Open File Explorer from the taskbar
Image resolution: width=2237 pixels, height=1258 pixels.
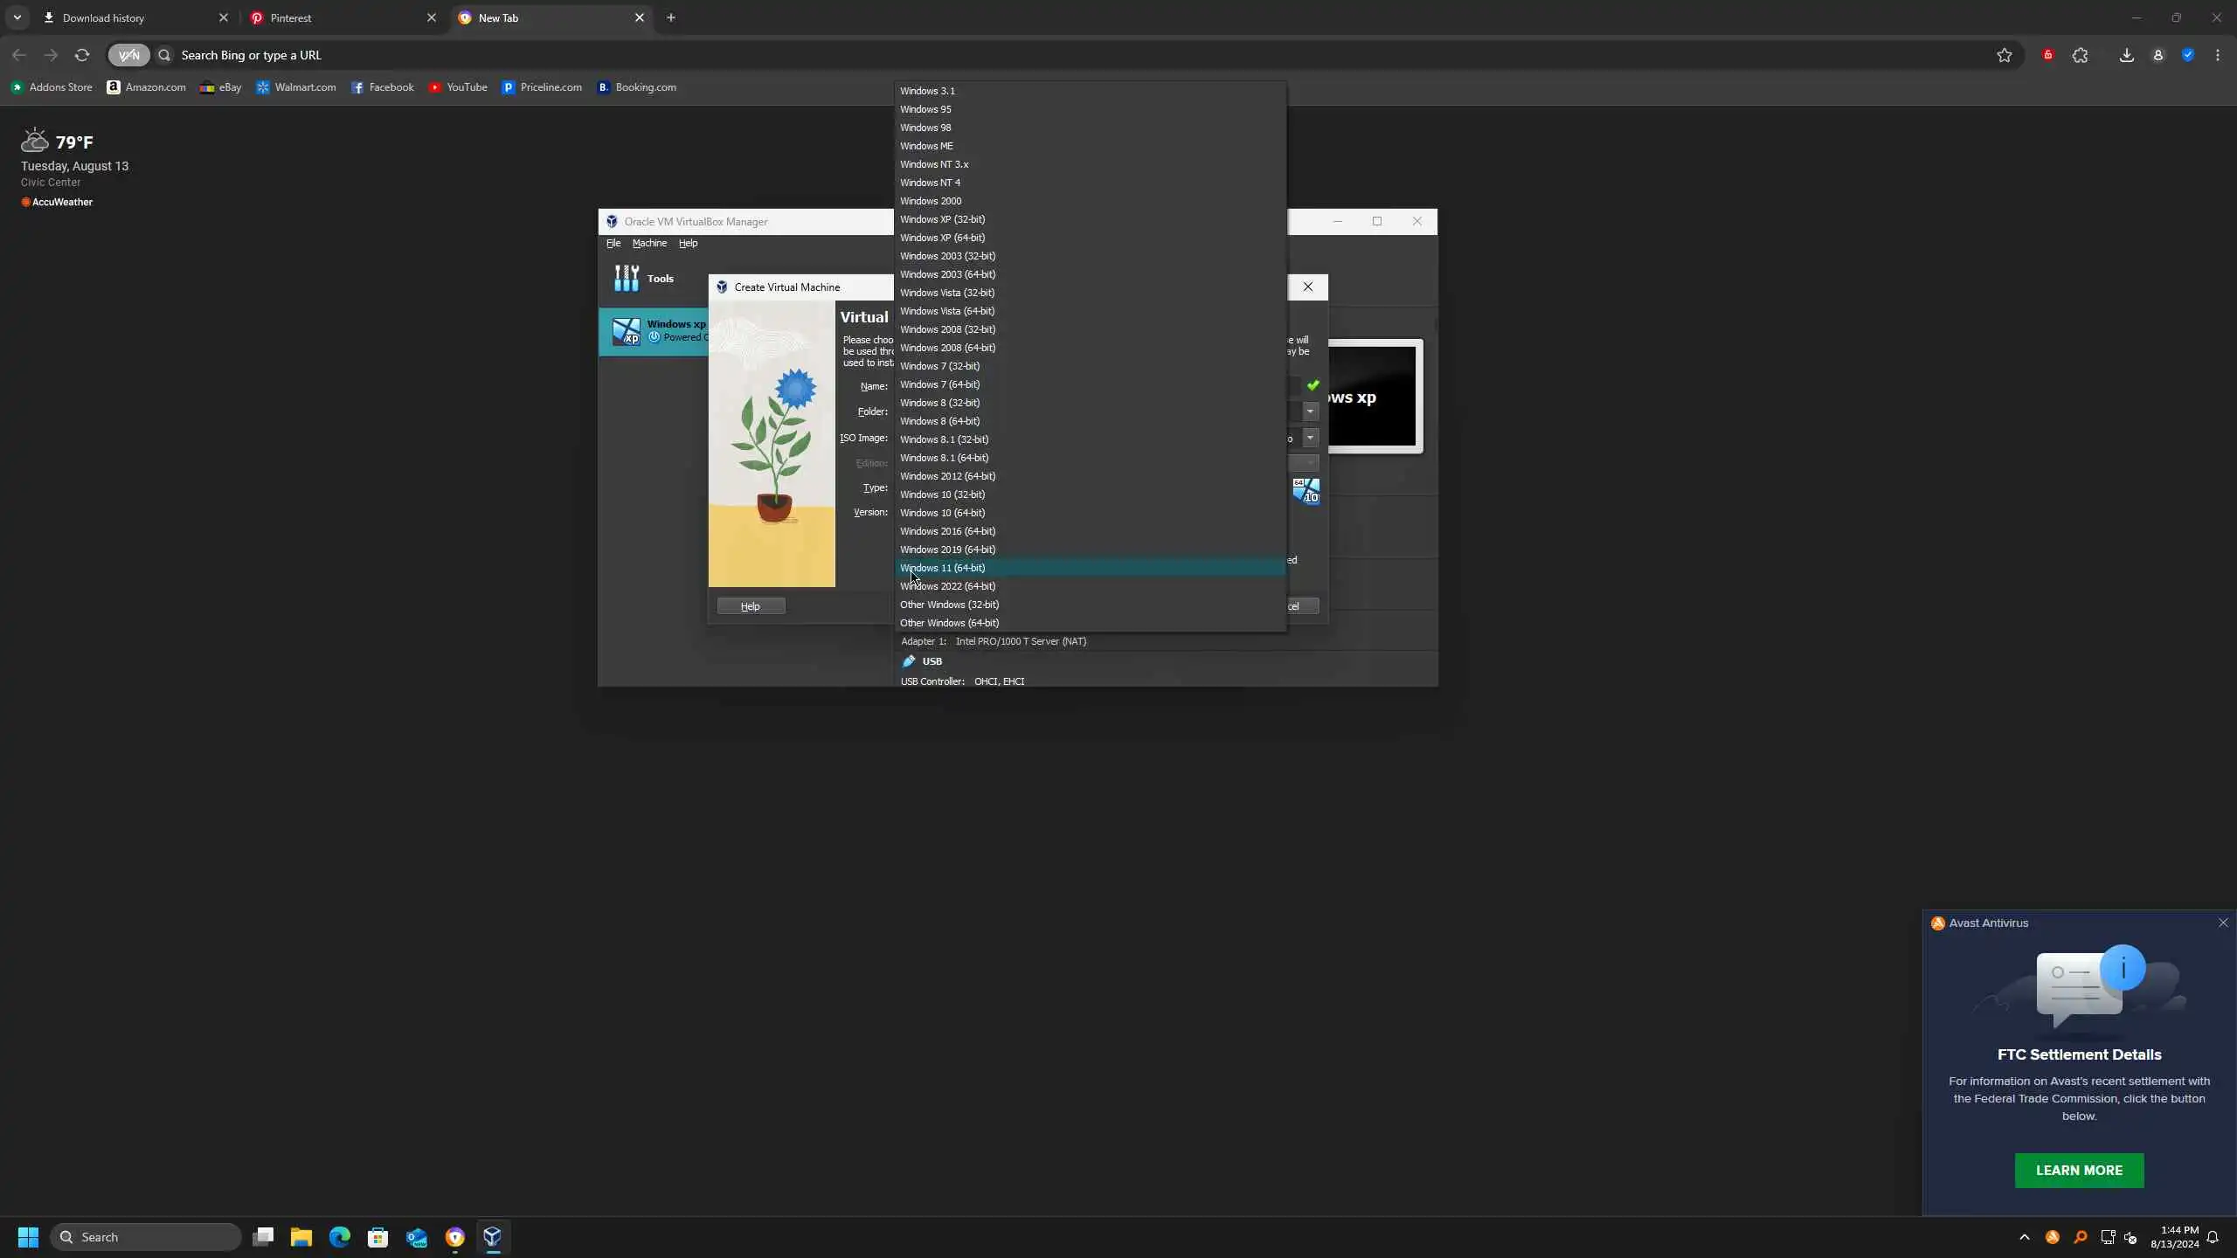pos(301,1236)
